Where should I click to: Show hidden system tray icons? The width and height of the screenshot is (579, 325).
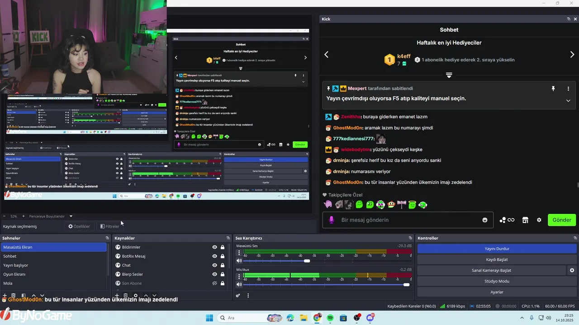pyautogui.click(x=522, y=318)
